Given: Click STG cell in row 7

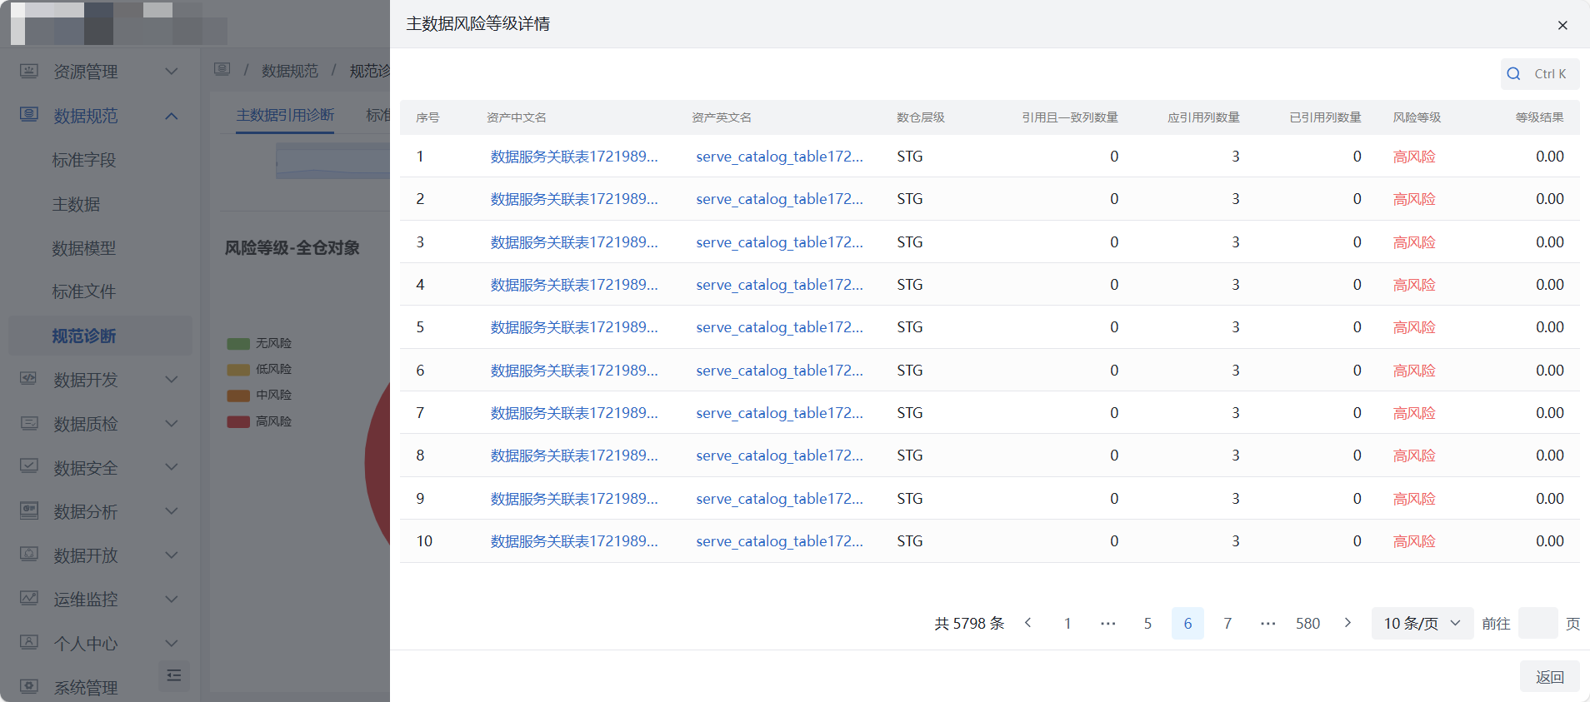Looking at the screenshot, I should point(910,413).
